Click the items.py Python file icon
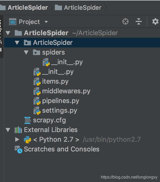Image resolution: width=160 pixels, height=182 pixels. click(37, 82)
